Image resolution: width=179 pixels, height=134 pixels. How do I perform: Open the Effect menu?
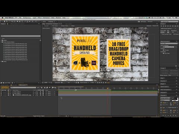click(40, 18)
